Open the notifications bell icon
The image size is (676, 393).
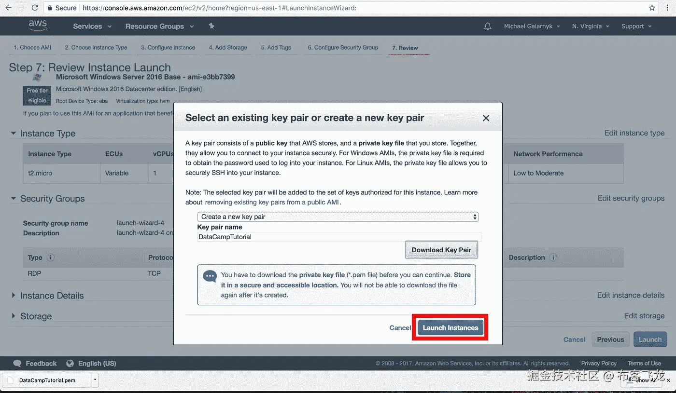[x=488, y=27]
